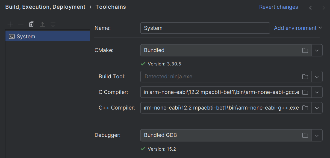
Task: Expand the Debugger dropdown arrow
Action: pyautogui.click(x=317, y=135)
